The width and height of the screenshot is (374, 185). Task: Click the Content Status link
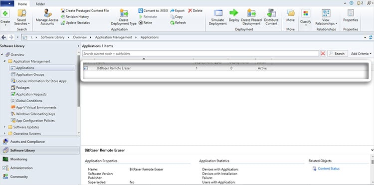[329, 169]
